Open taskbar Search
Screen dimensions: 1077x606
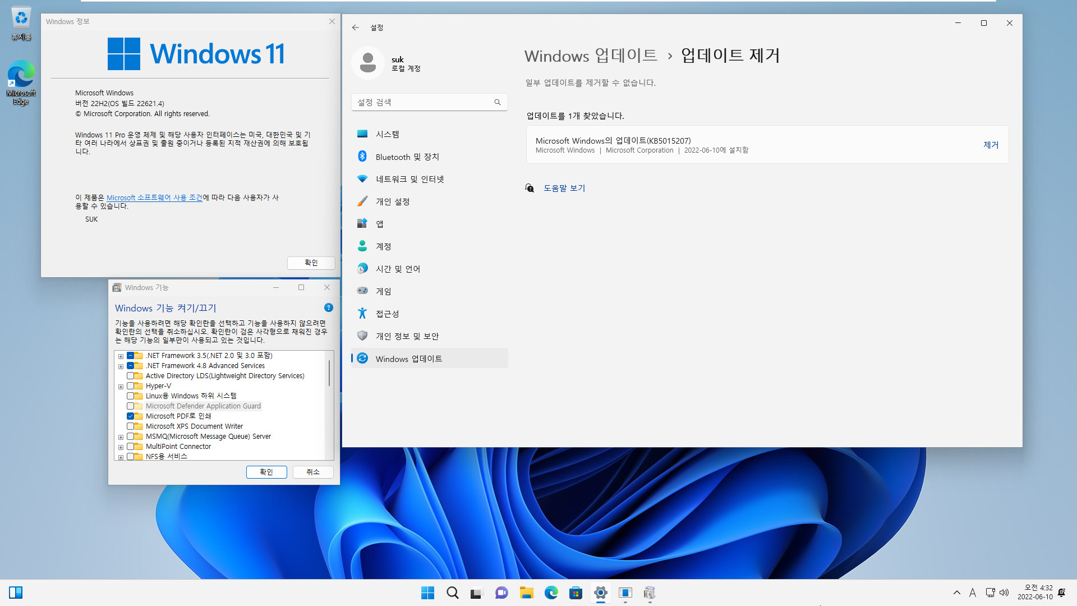(x=452, y=593)
